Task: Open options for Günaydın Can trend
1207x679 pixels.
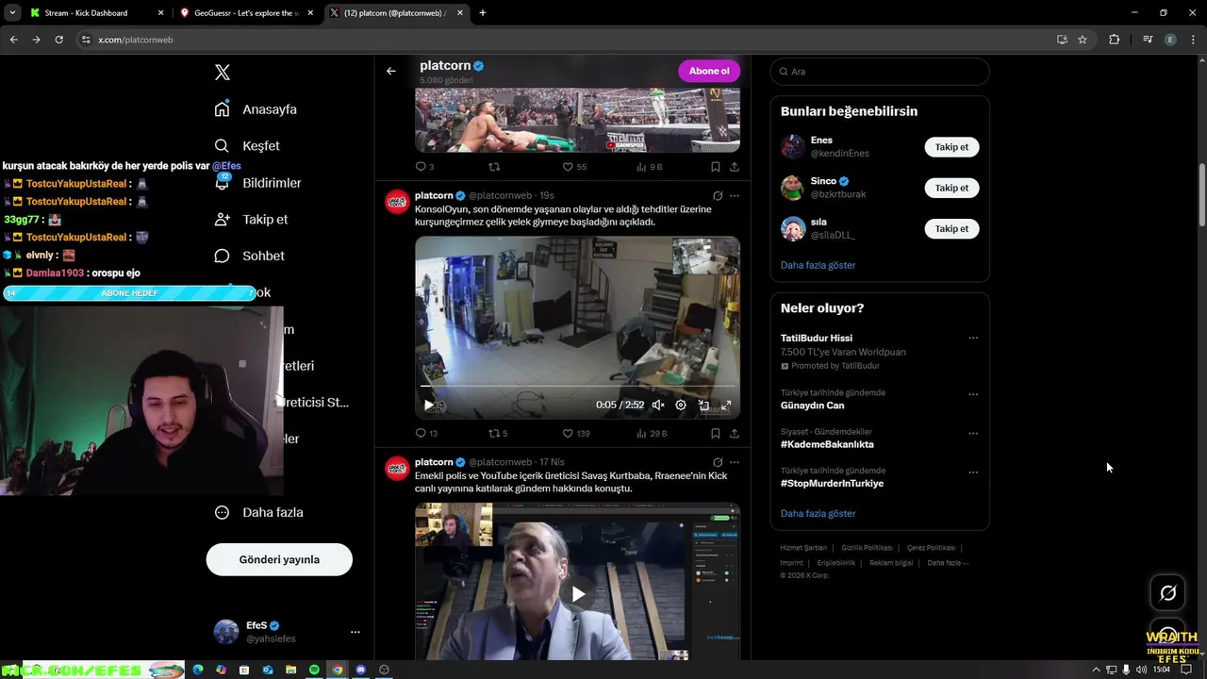Action: [x=973, y=394]
